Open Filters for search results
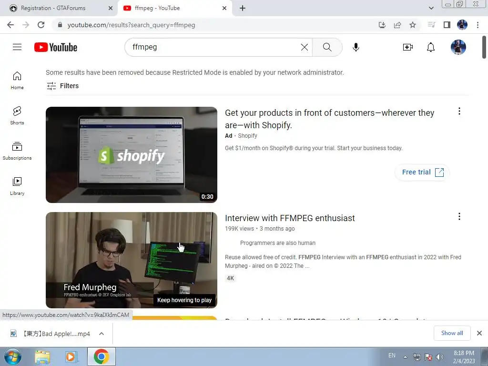The width and height of the screenshot is (488, 366). 62,86
